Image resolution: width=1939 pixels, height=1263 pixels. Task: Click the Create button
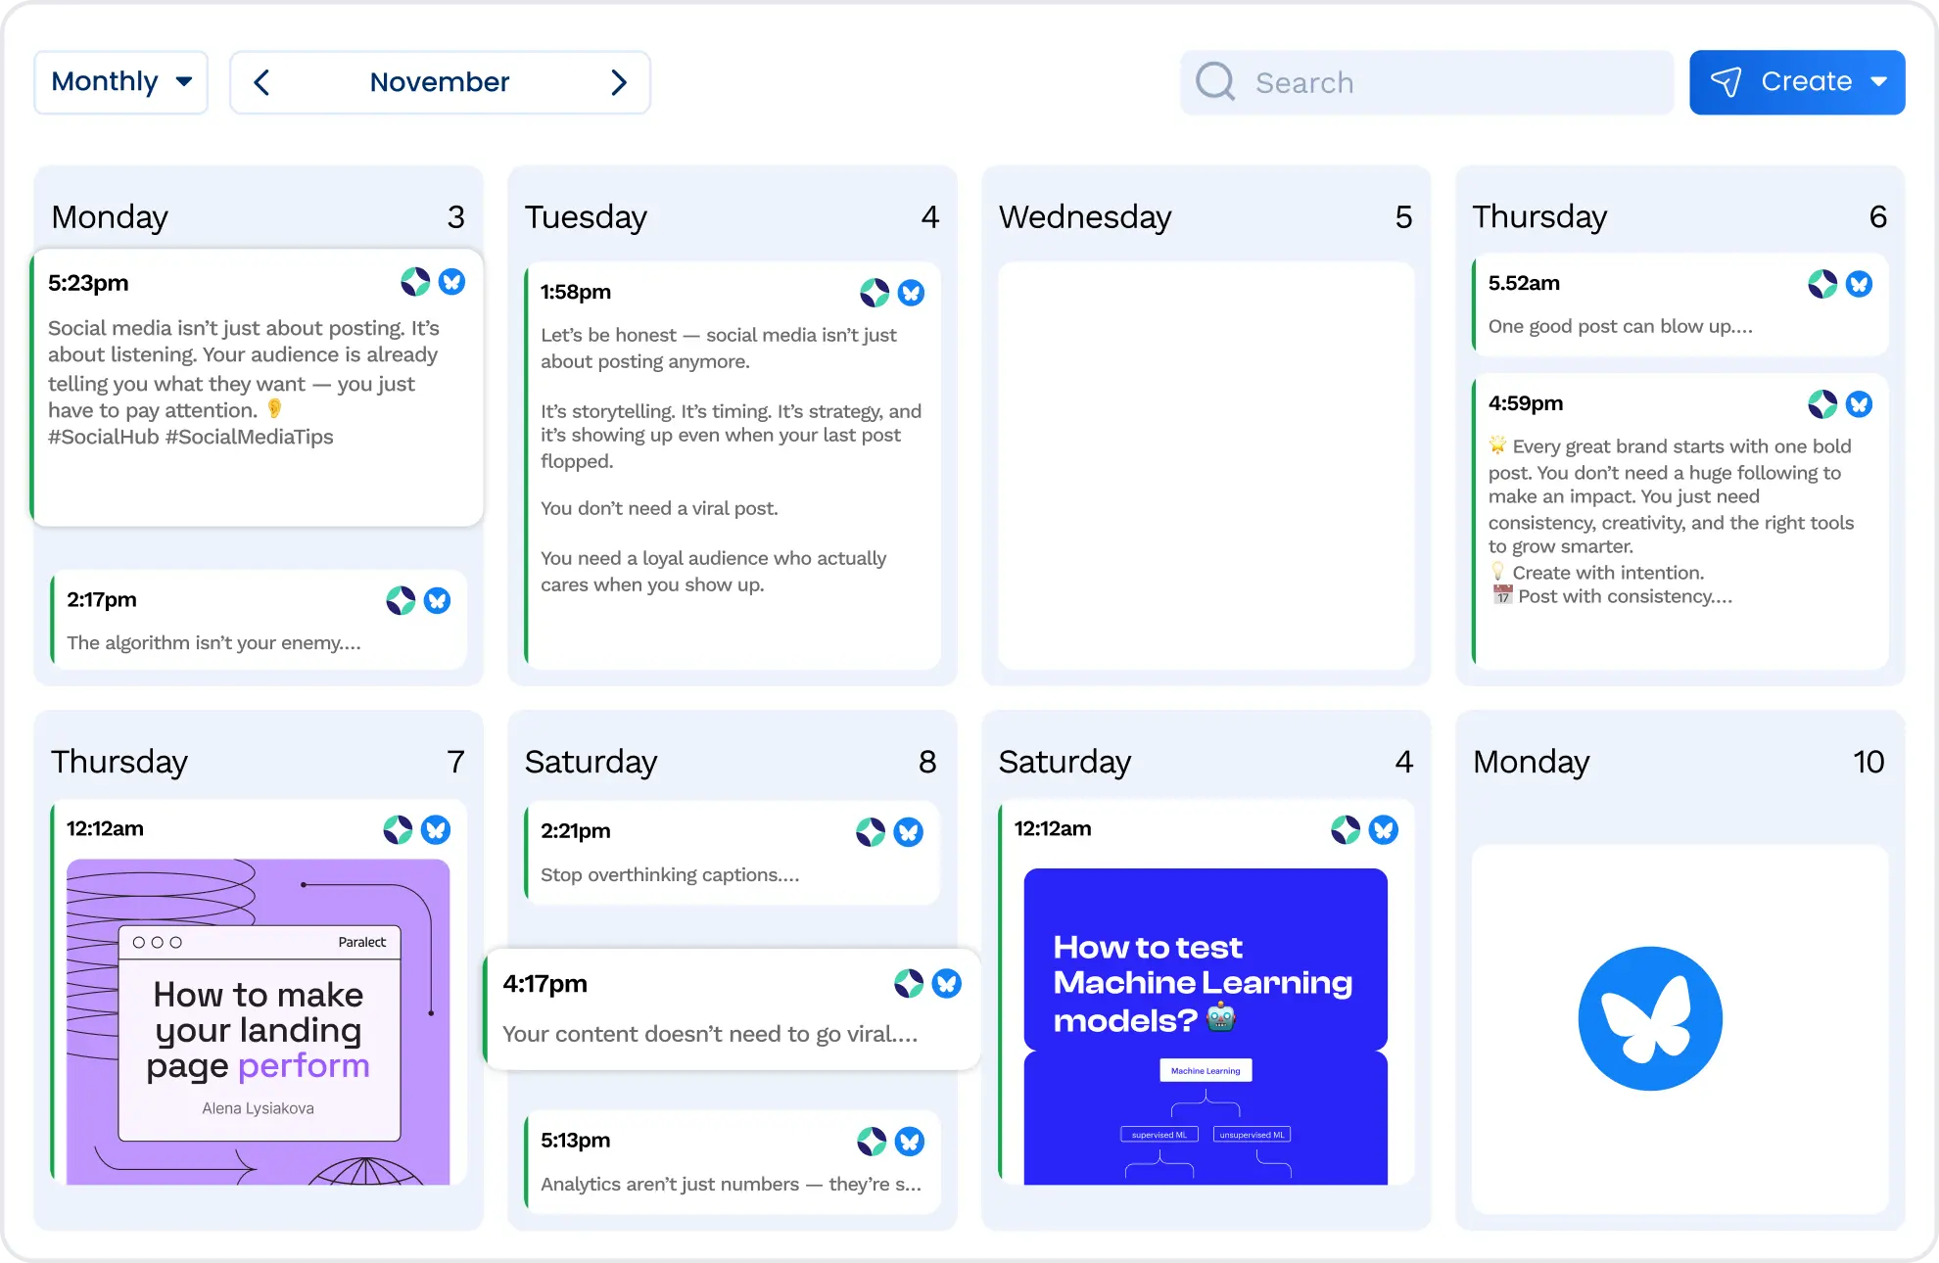[1807, 81]
